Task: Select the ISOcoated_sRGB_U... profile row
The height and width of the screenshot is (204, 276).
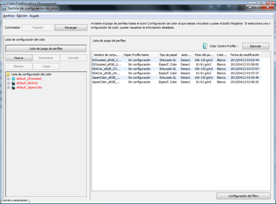Action: click(x=176, y=65)
